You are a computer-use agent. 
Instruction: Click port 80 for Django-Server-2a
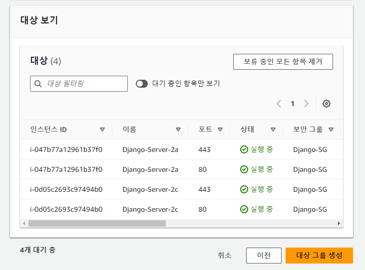point(203,169)
